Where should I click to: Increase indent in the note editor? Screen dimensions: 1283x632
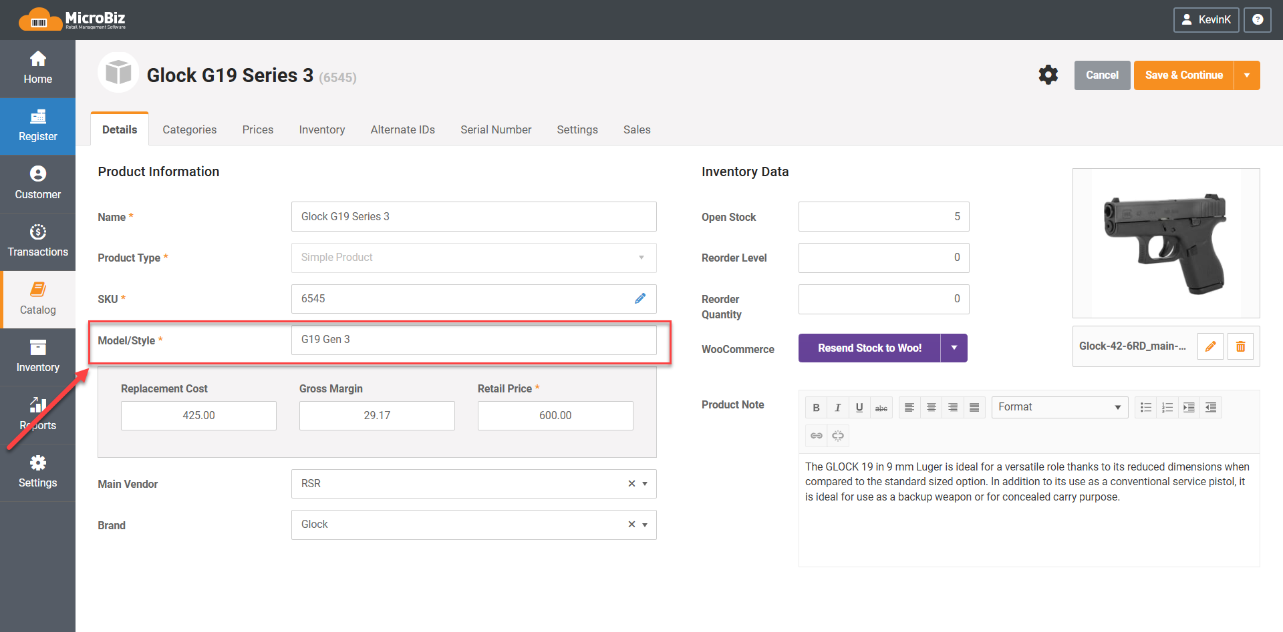[1189, 408]
